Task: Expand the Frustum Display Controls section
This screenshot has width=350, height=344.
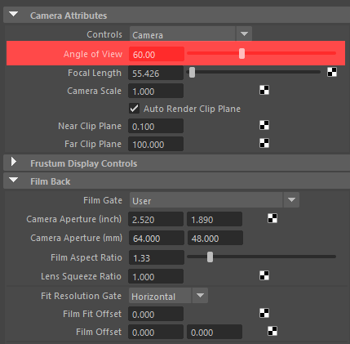Action: (14, 162)
